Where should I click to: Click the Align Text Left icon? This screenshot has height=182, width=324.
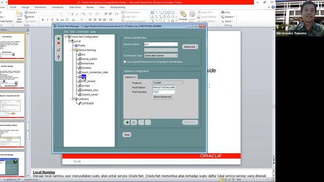[90, 20]
